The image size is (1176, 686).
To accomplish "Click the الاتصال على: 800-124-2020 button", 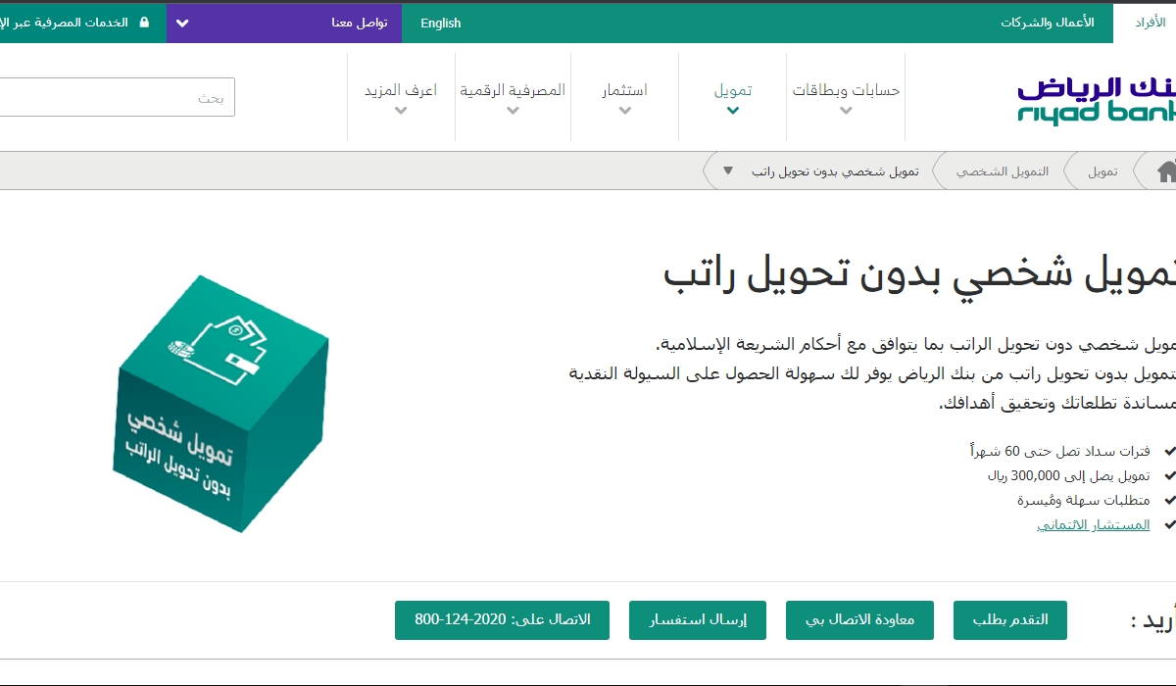I will pos(502,620).
